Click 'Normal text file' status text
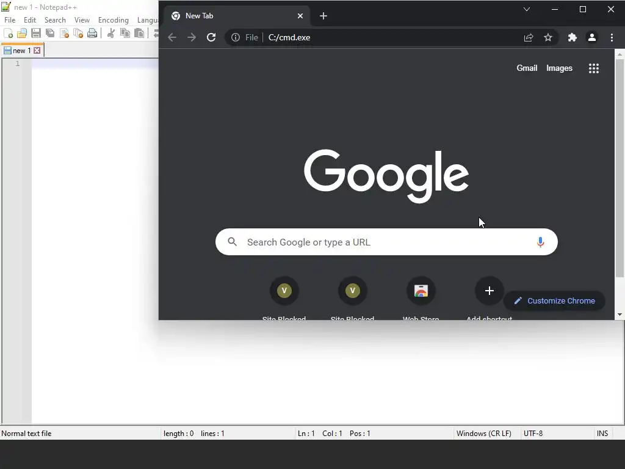Image resolution: width=625 pixels, height=469 pixels. point(26,434)
